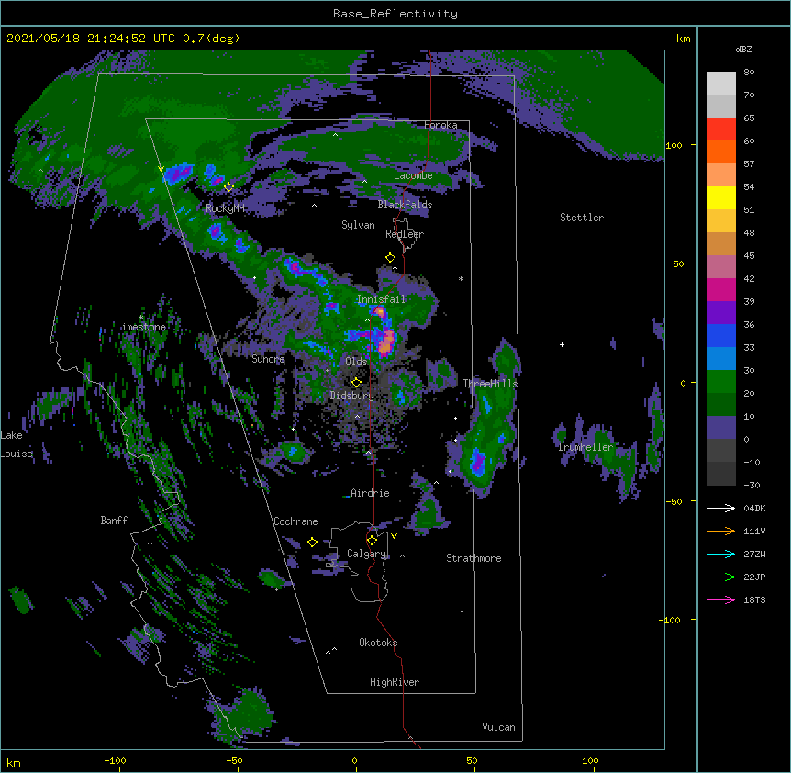Image resolution: width=791 pixels, height=773 pixels.
Task: Click the HighRiver label on map
Action: 395,682
